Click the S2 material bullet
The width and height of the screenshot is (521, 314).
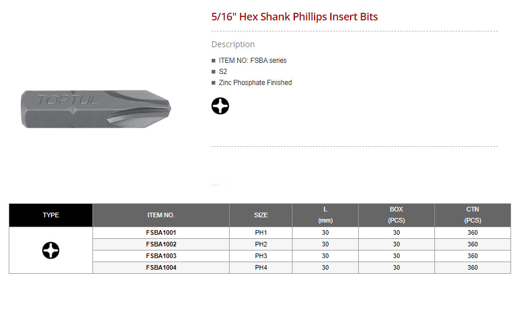tap(223, 72)
